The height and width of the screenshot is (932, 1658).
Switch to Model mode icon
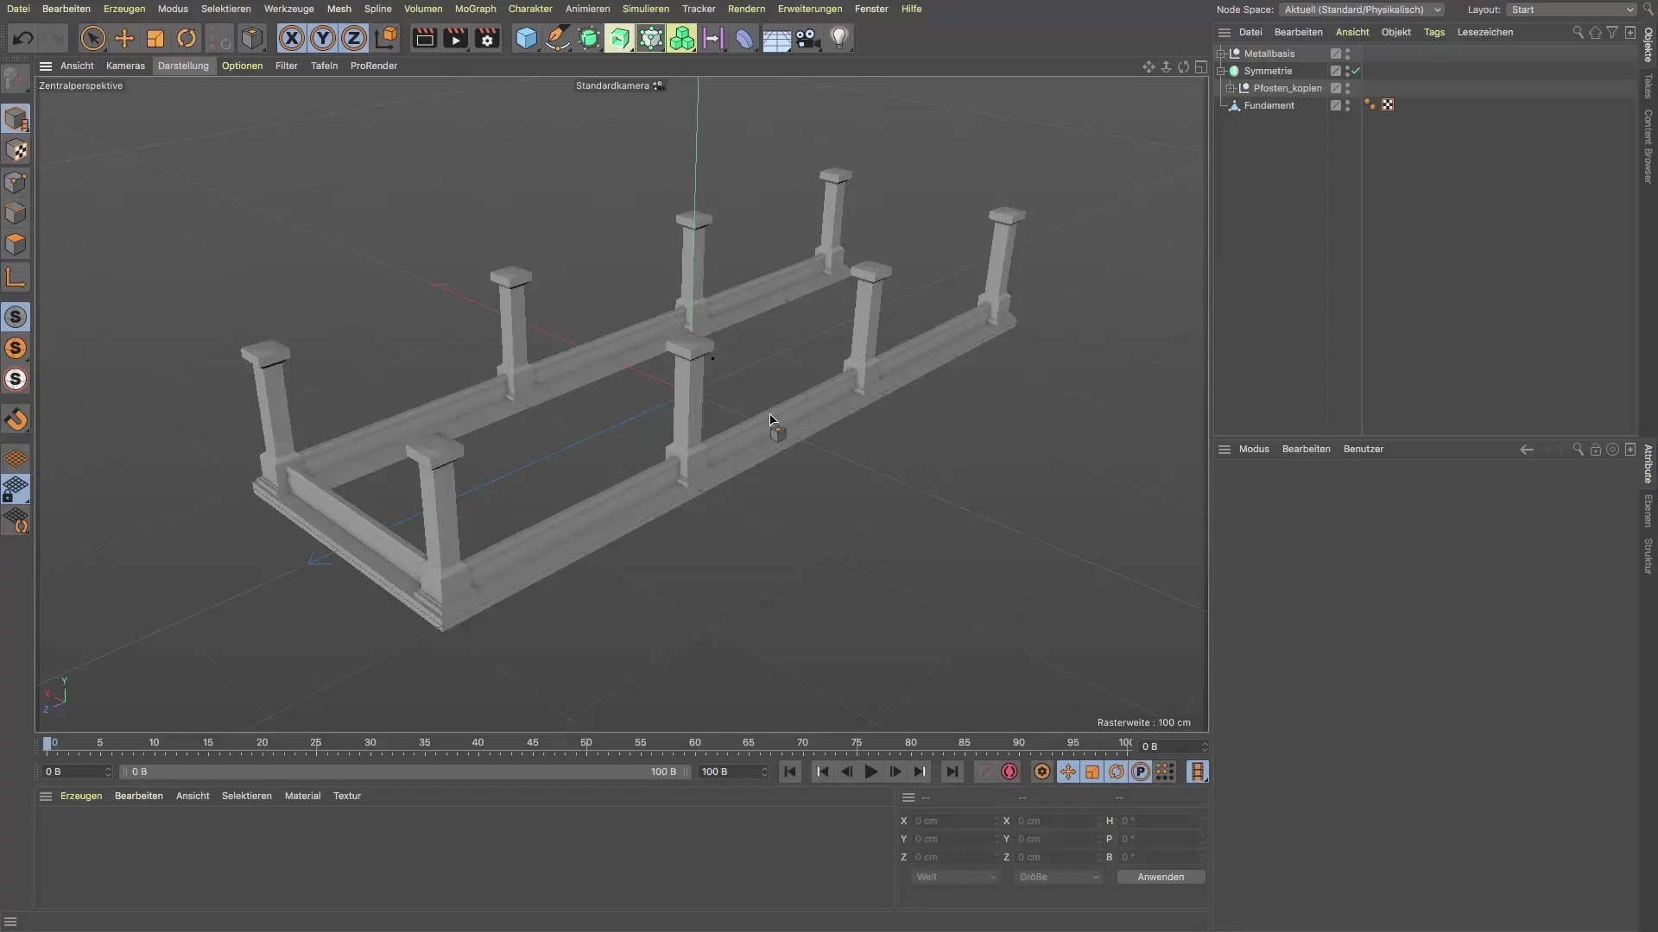(16, 119)
